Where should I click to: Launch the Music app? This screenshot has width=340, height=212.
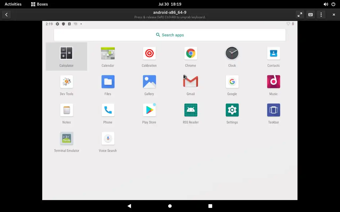[x=273, y=85]
